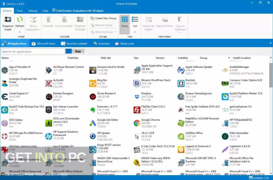Click Copy to Clipboard icon
This screenshot has height=180, width=273.
click(x=180, y=19)
